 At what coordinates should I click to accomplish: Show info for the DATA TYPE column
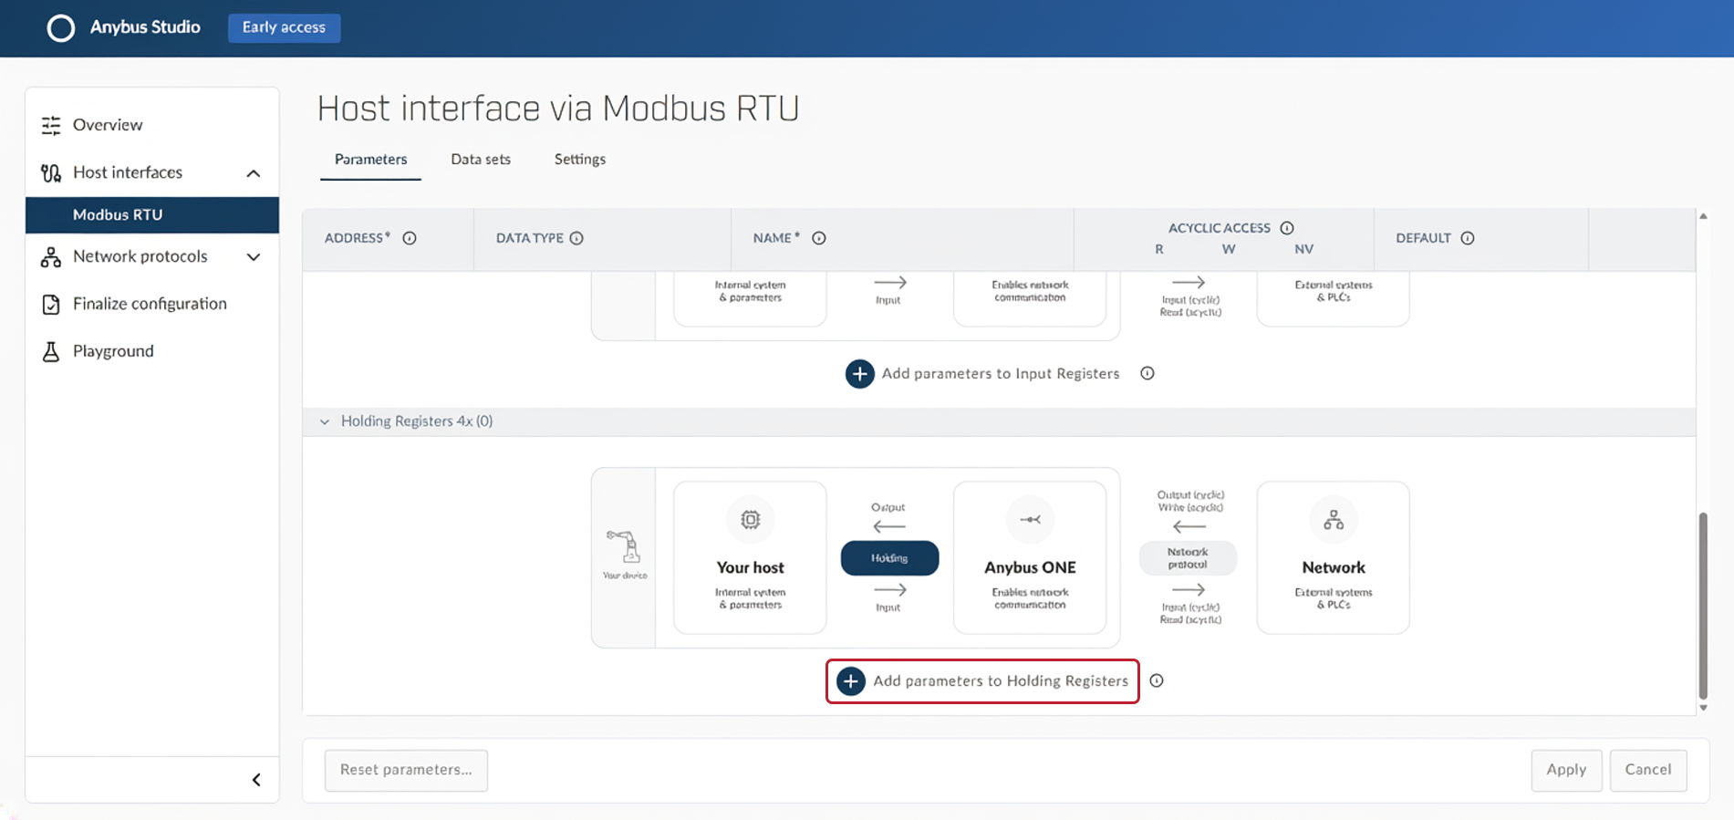(x=576, y=238)
